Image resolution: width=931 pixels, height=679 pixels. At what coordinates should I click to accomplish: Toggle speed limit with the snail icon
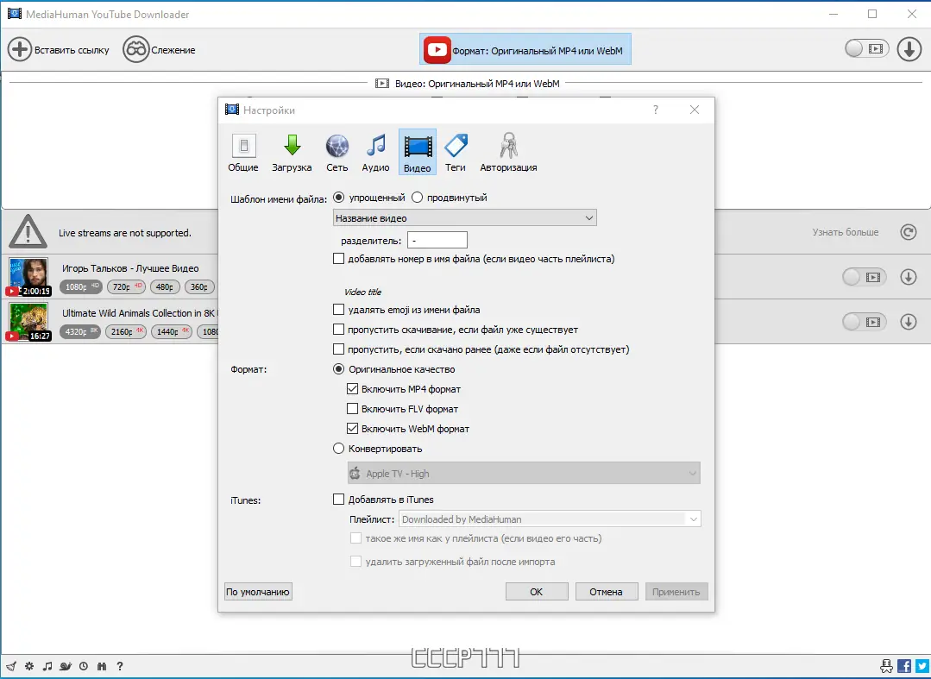pos(66,666)
